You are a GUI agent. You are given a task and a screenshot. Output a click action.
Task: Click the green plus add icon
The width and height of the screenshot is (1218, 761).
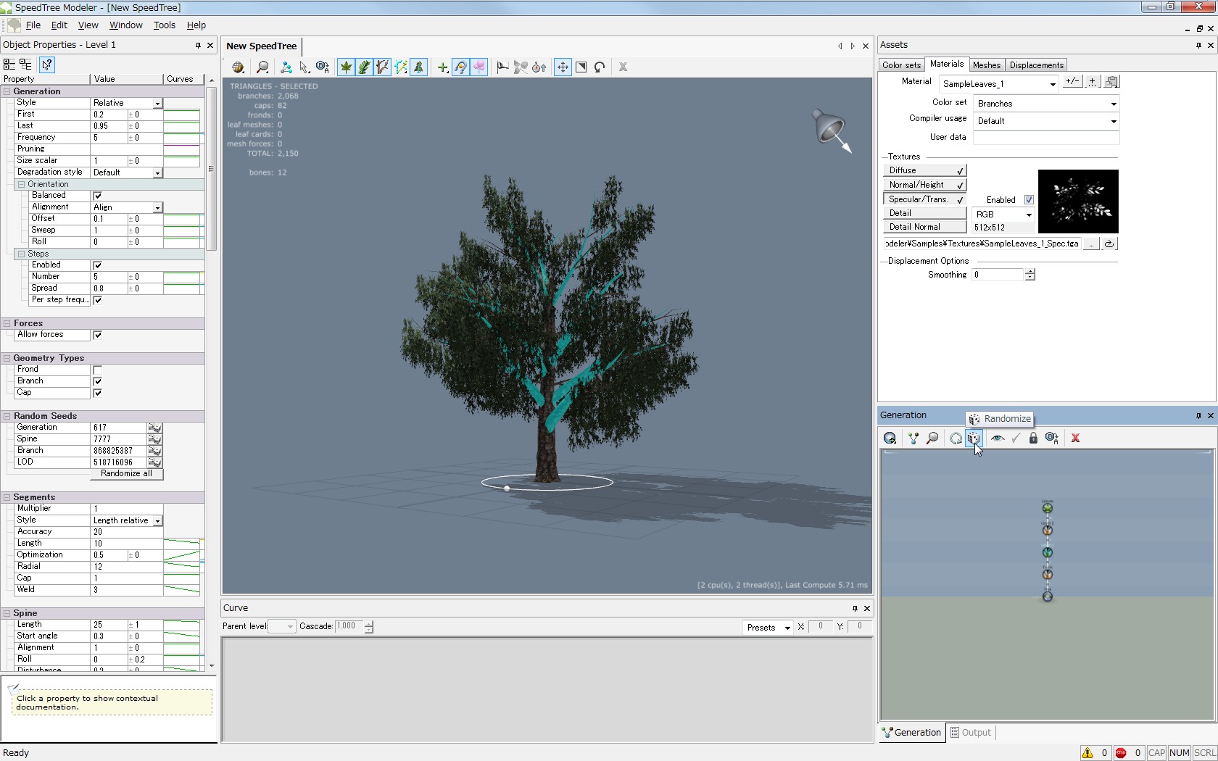[x=442, y=67]
